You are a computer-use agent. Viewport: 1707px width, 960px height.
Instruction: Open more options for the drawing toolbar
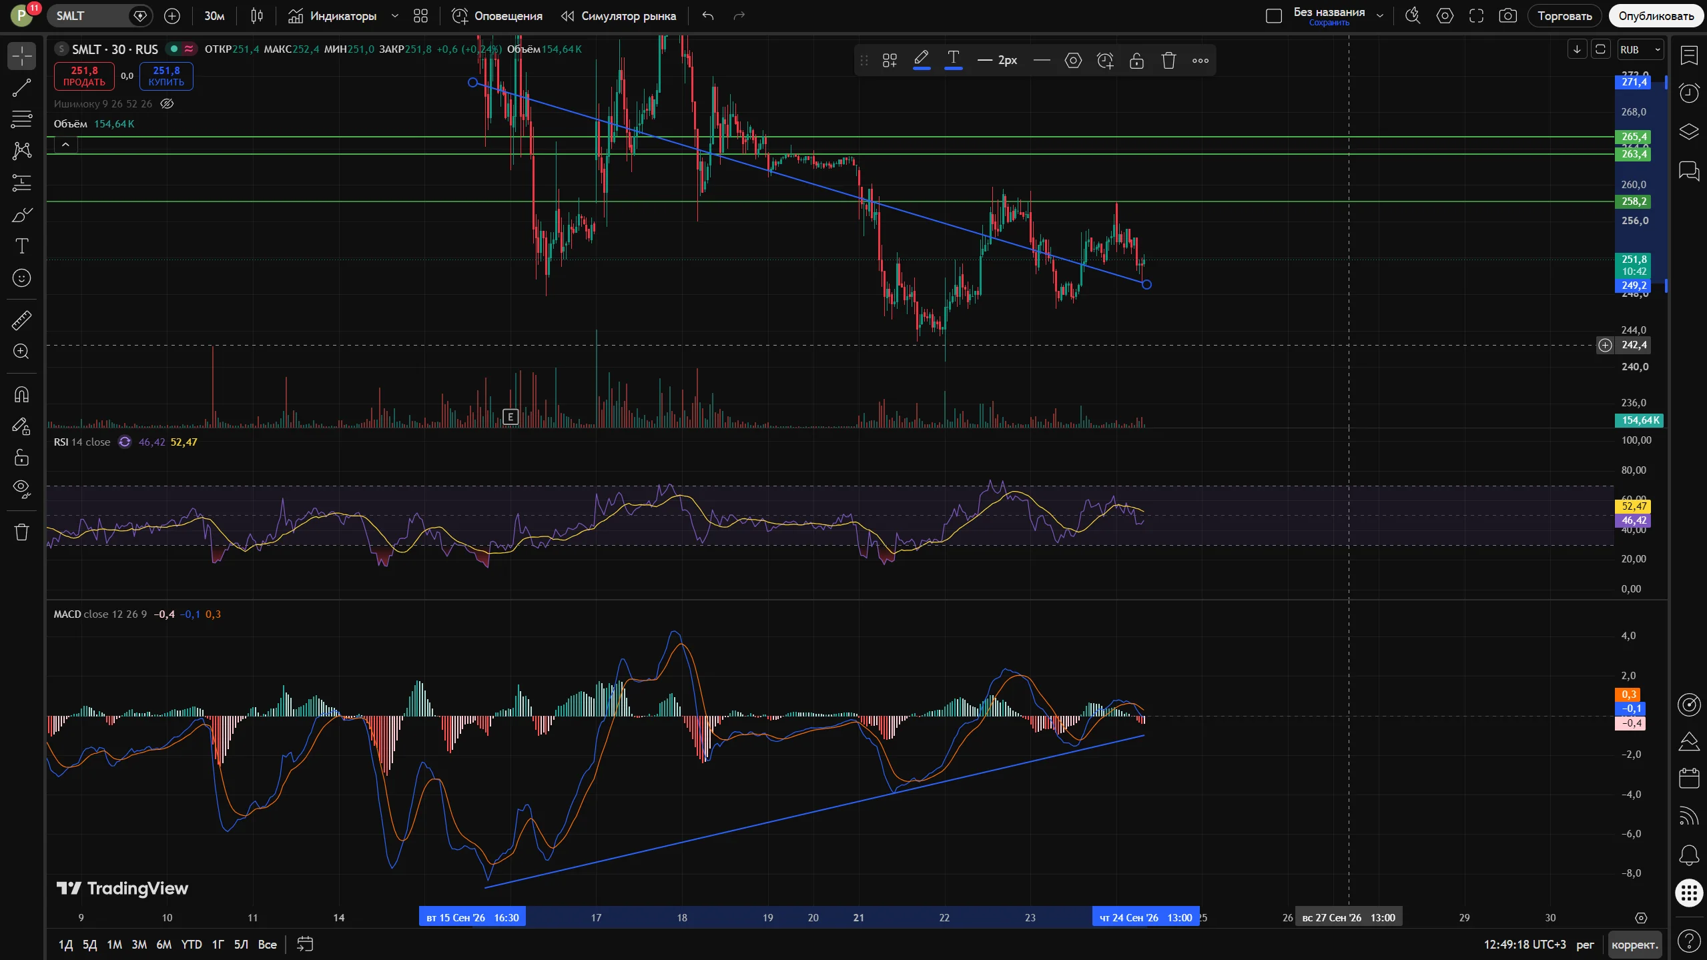click(x=1201, y=61)
